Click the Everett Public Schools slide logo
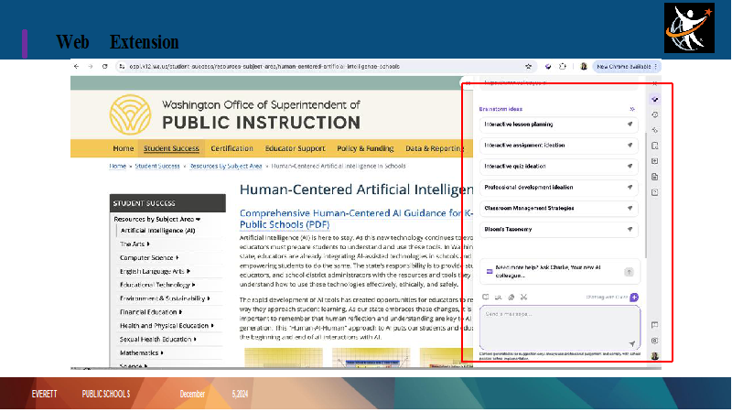Screen dimensions: 732x412 click(x=689, y=28)
